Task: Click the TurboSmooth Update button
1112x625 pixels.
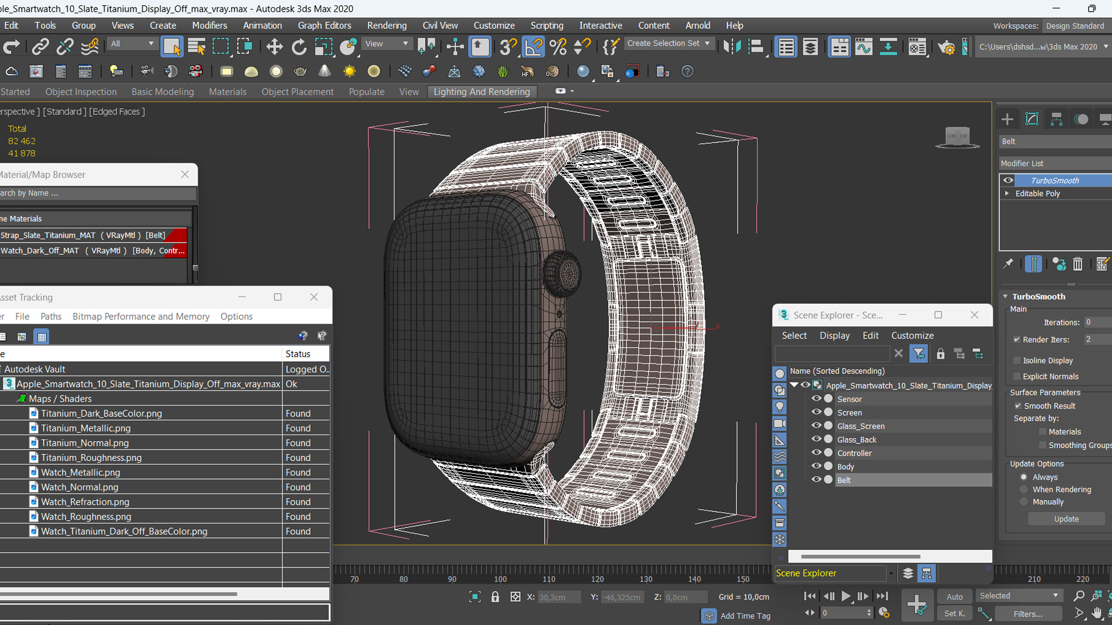Action: [1066, 519]
